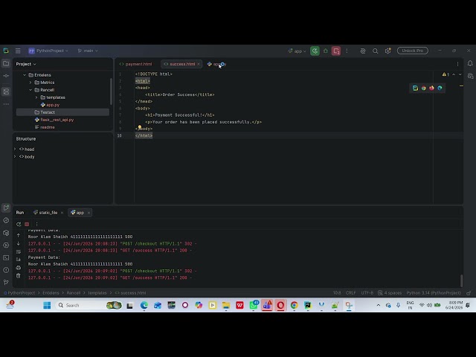
Task: Select the Testact folder
Action: [x=62, y=112]
